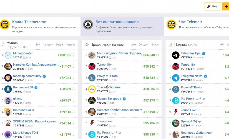
Task: Click the +100'565 subscriber gain value
Action: pyautogui.click(x=64, y=55)
